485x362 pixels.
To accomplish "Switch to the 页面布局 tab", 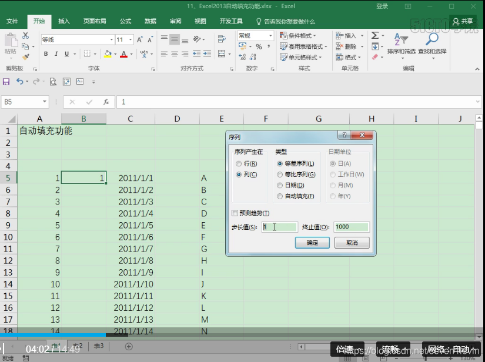I will tap(95, 21).
